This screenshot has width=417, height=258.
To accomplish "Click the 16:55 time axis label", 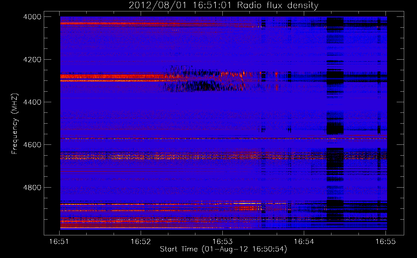I will click(x=386, y=242).
